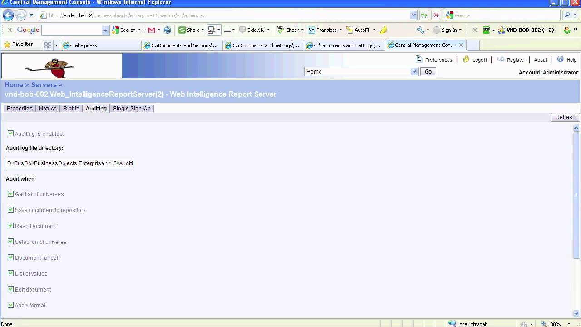Toggle 'Get list of universes' checkbox
Image resolution: width=581 pixels, height=327 pixels.
tap(10, 194)
